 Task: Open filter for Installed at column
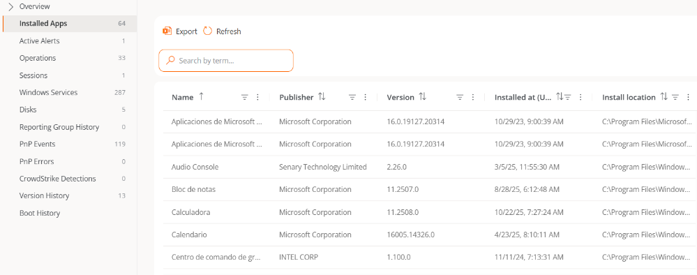[x=568, y=97]
